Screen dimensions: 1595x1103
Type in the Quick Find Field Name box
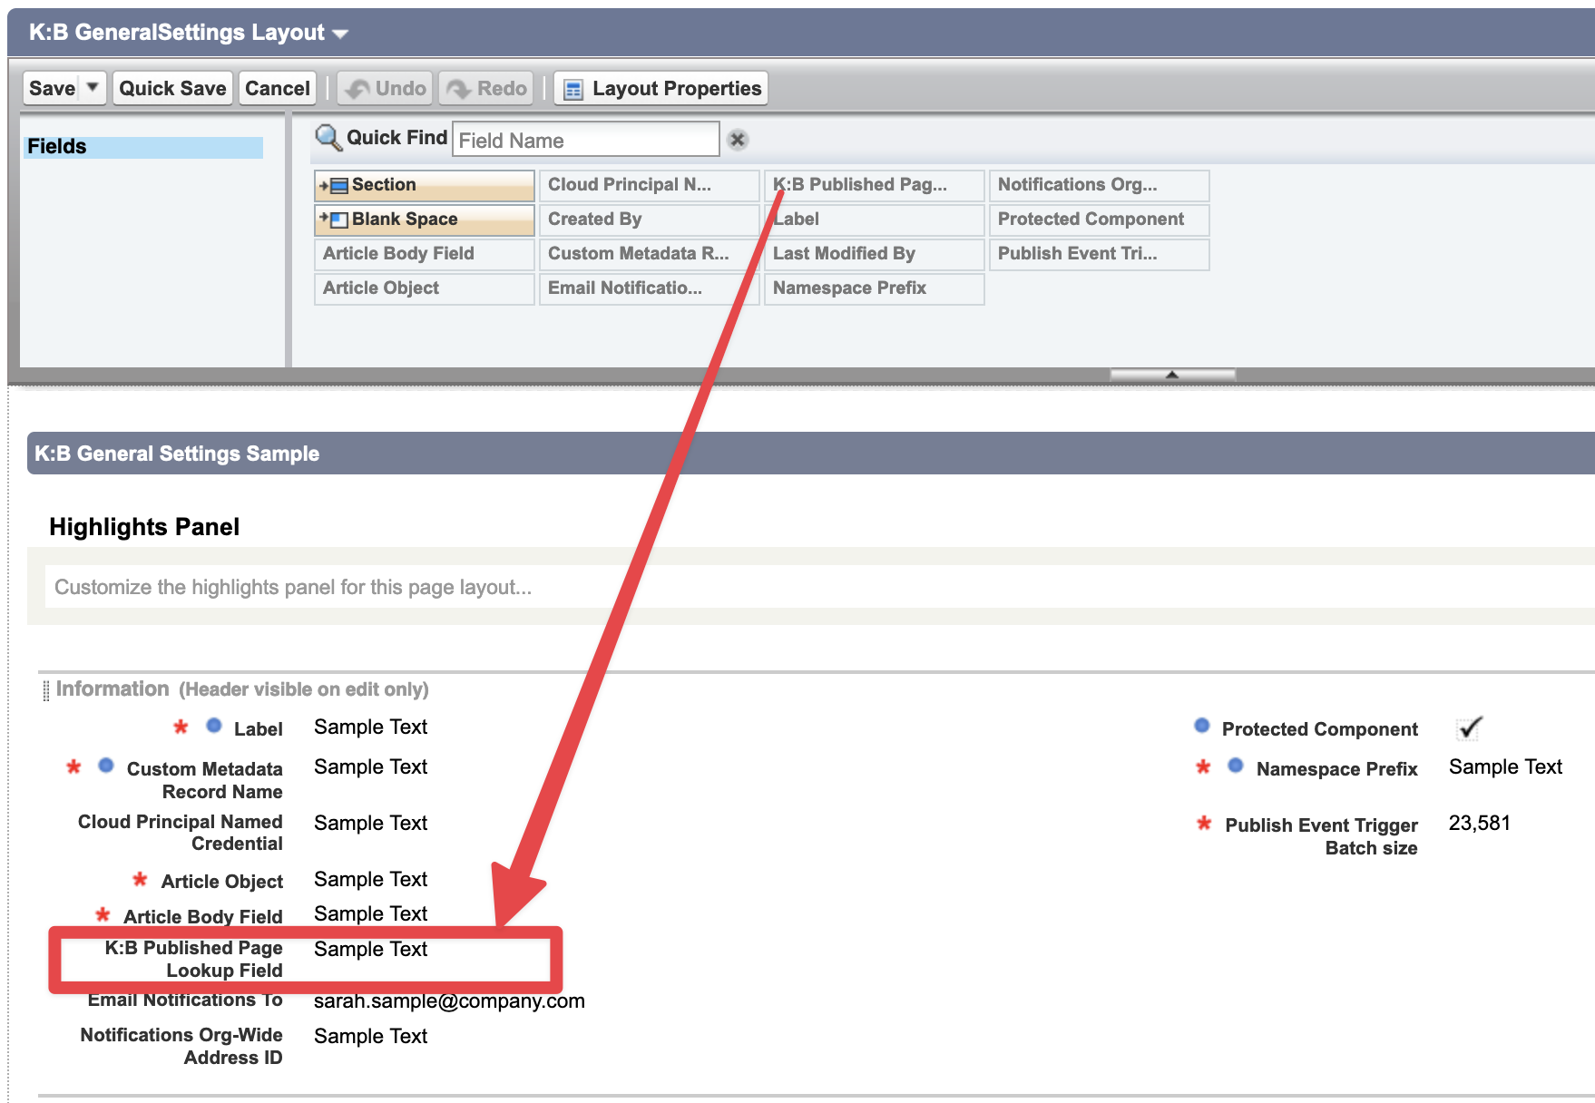click(x=585, y=140)
